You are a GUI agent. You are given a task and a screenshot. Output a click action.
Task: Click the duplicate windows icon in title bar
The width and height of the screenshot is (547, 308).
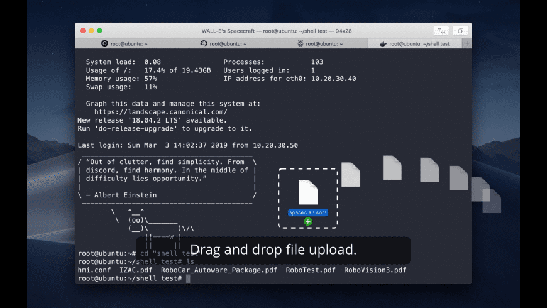pos(460,31)
